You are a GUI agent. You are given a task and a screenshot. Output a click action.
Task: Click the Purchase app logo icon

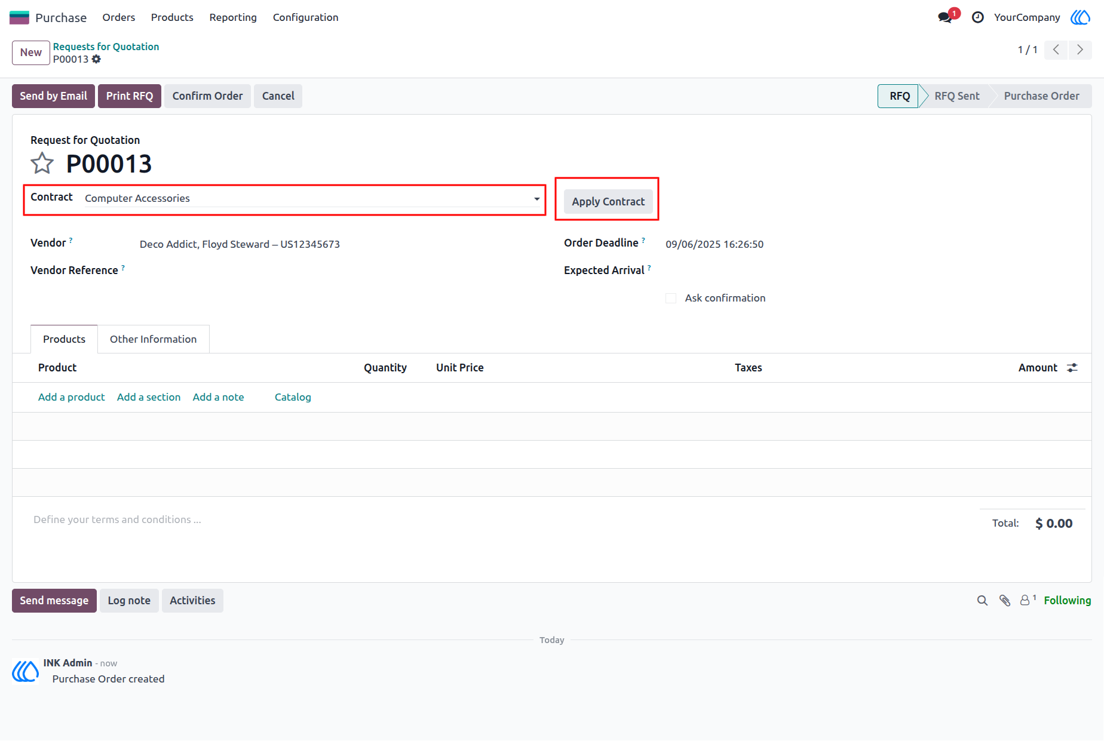tap(19, 17)
